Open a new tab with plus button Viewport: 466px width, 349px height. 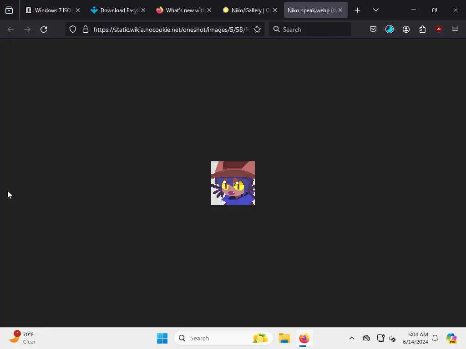358,10
